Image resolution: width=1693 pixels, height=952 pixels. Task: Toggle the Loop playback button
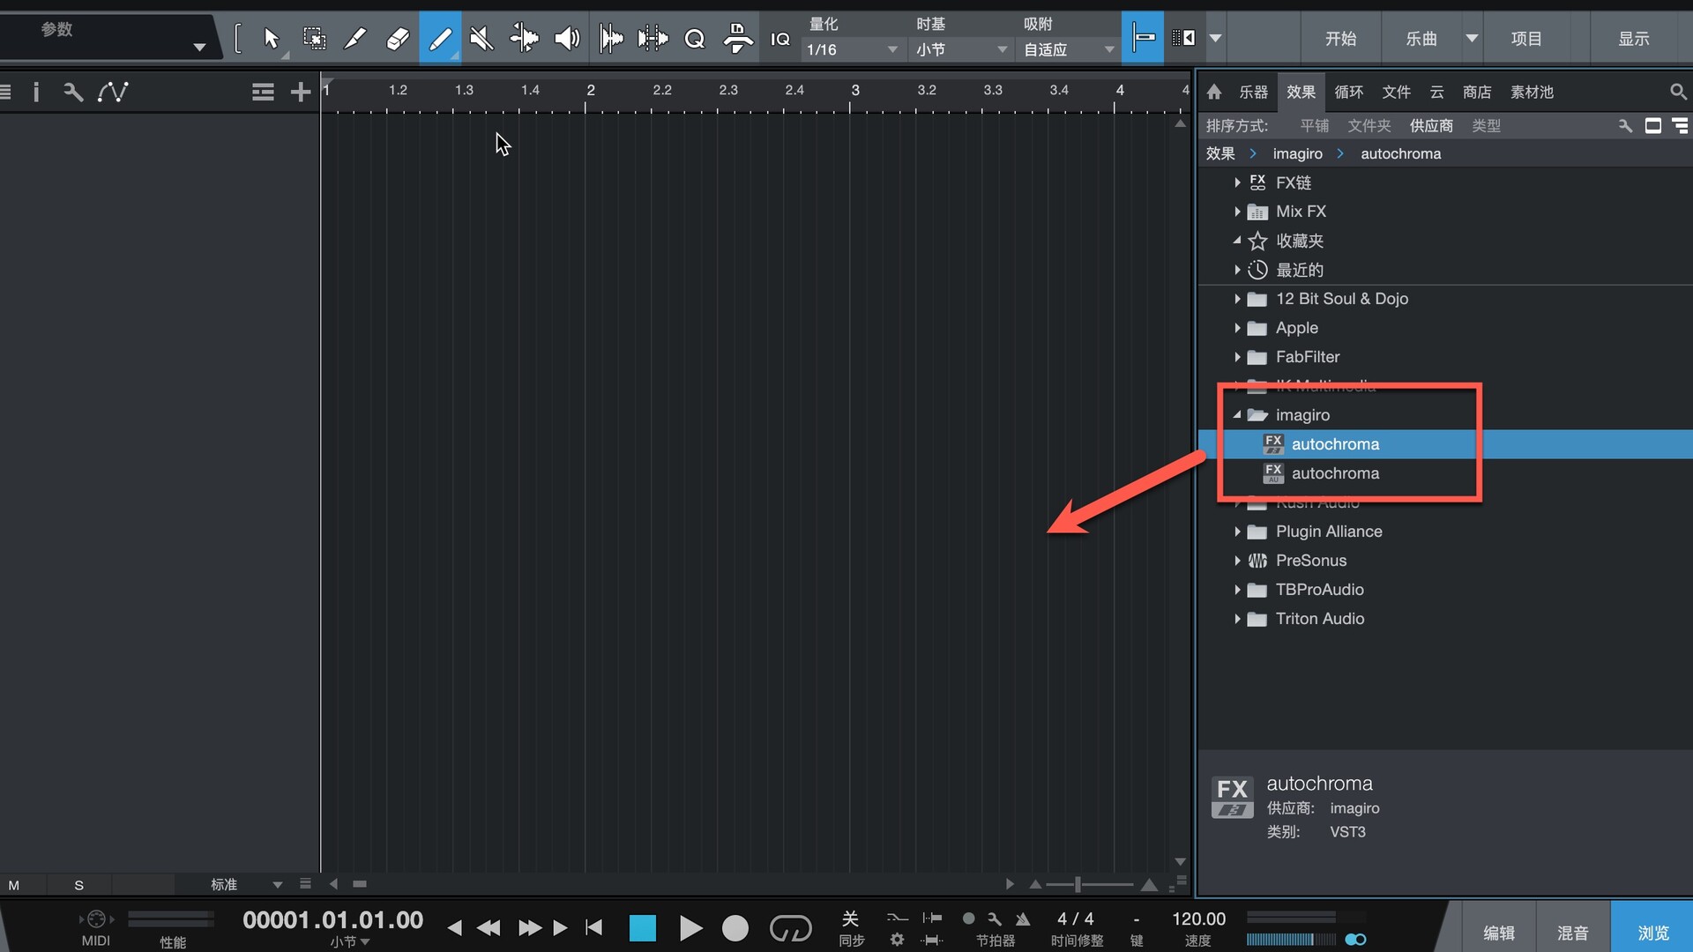(790, 927)
